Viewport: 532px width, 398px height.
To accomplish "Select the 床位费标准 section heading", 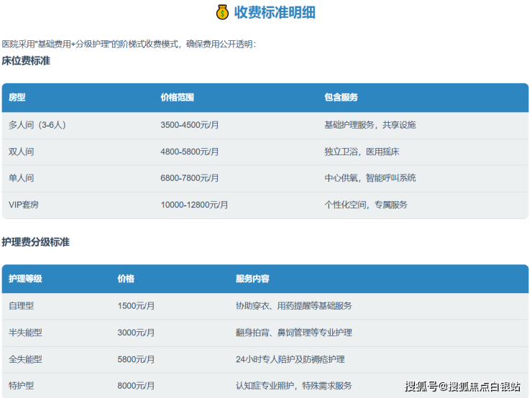I will click(x=26, y=61).
